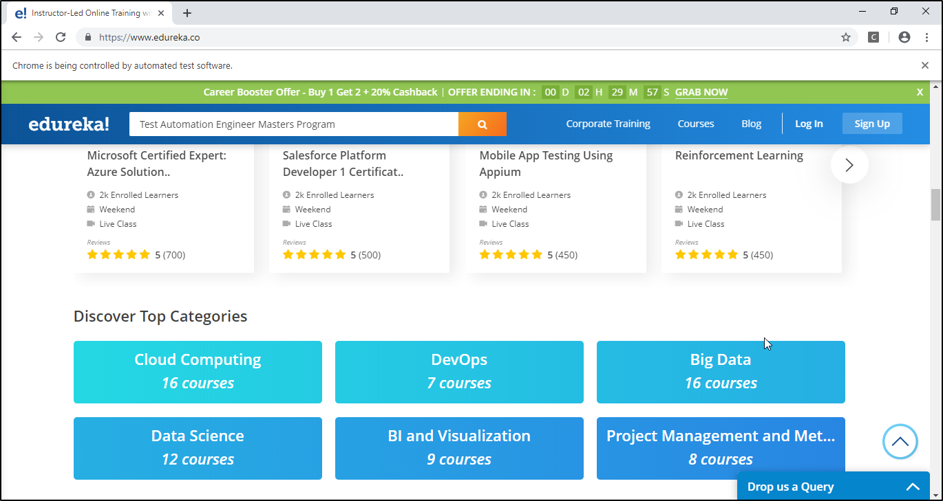The width and height of the screenshot is (943, 501).
Task: Collapse the Drop us a Query chat panel
Action: point(913,486)
